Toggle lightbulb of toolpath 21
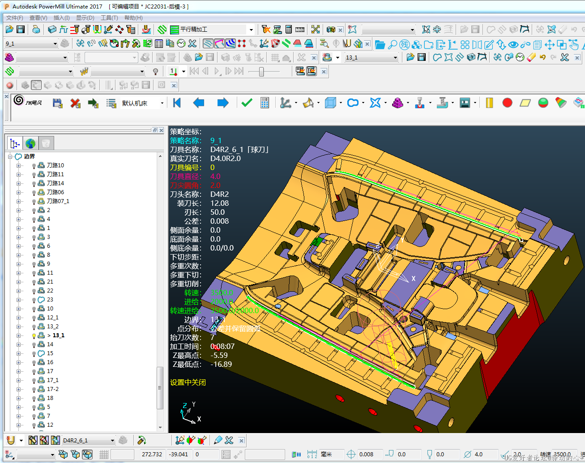The image size is (585, 463). pyautogui.click(x=34, y=282)
